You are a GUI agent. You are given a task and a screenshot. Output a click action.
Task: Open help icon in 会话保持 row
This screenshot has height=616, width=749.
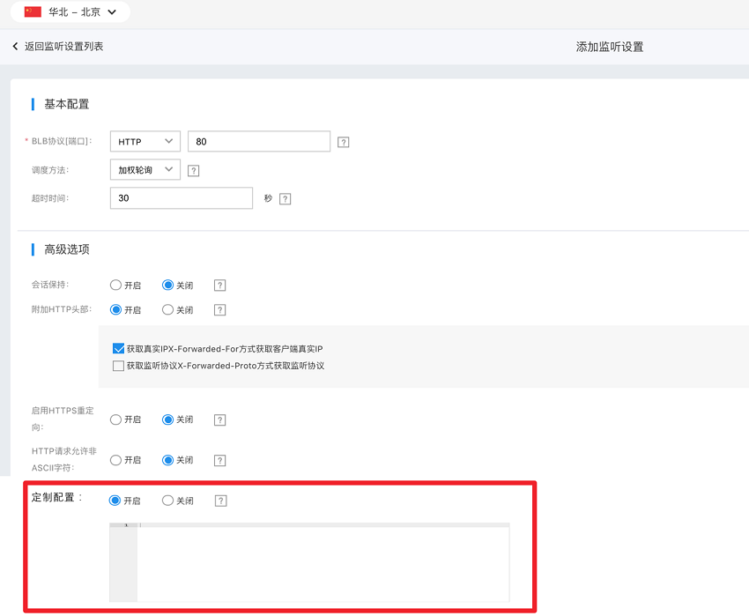(219, 286)
